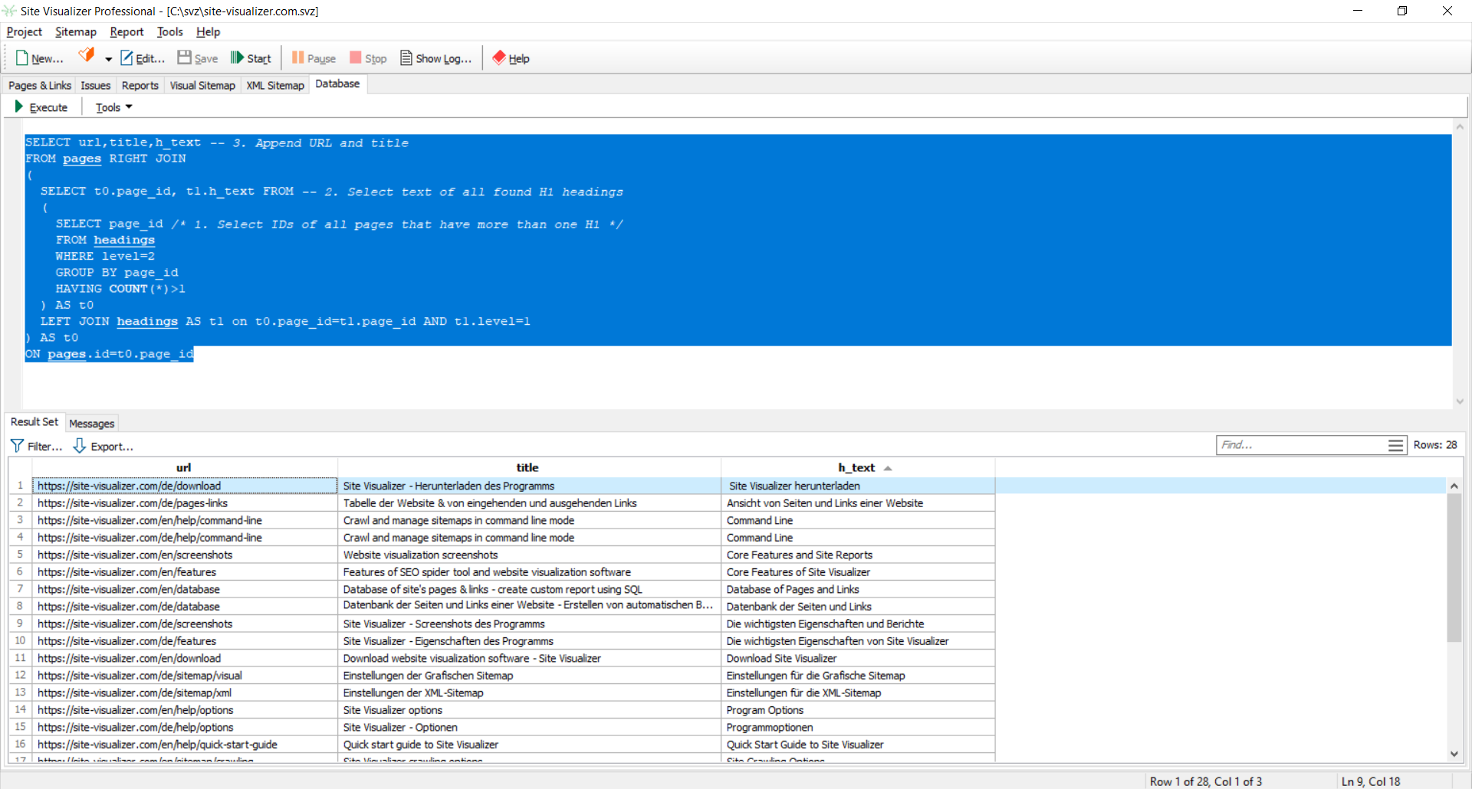Export the results using Export icon
Viewport: 1472px width, 789px height.
click(80, 446)
